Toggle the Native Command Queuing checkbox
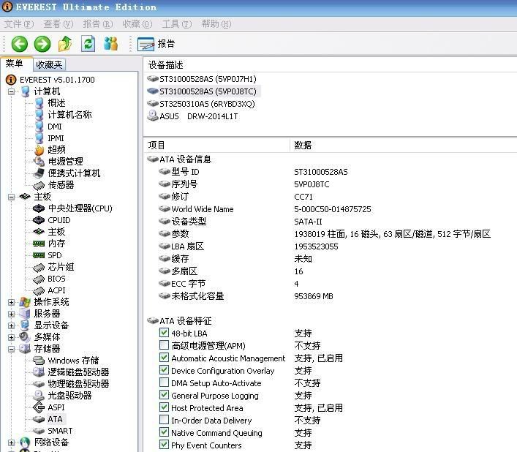The width and height of the screenshot is (517, 452). click(x=164, y=433)
